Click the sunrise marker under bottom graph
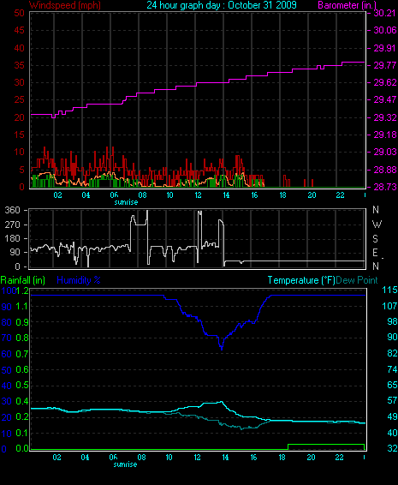The width and height of the screenshot is (398, 485). pos(125,464)
